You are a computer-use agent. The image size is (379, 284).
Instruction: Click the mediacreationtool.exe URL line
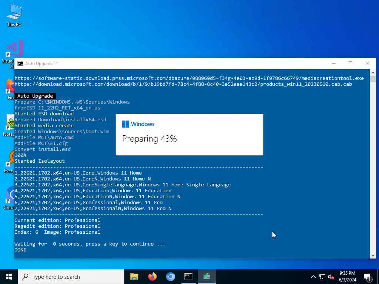(x=189, y=78)
